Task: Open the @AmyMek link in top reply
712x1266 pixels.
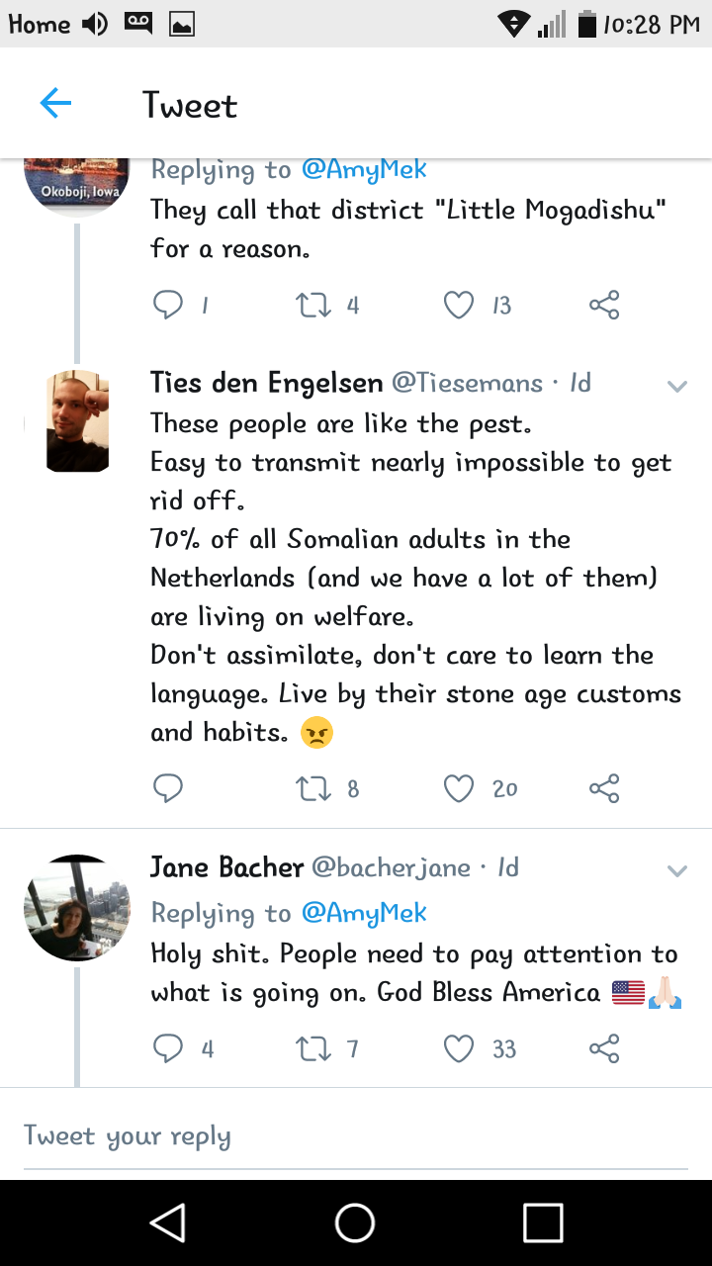Action: pyautogui.click(x=363, y=169)
